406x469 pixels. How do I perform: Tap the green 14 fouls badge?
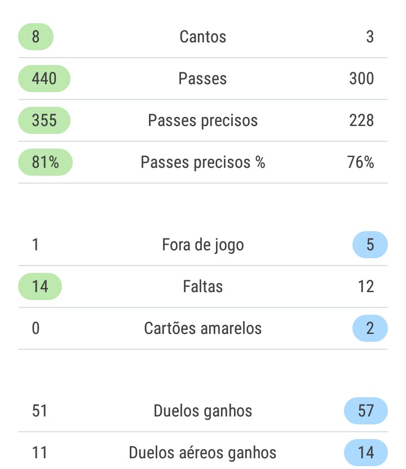[40, 286]
